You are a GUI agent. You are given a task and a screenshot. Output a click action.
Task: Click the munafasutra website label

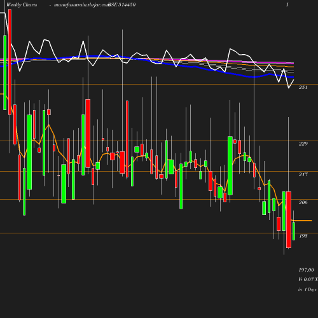[81, 4]
